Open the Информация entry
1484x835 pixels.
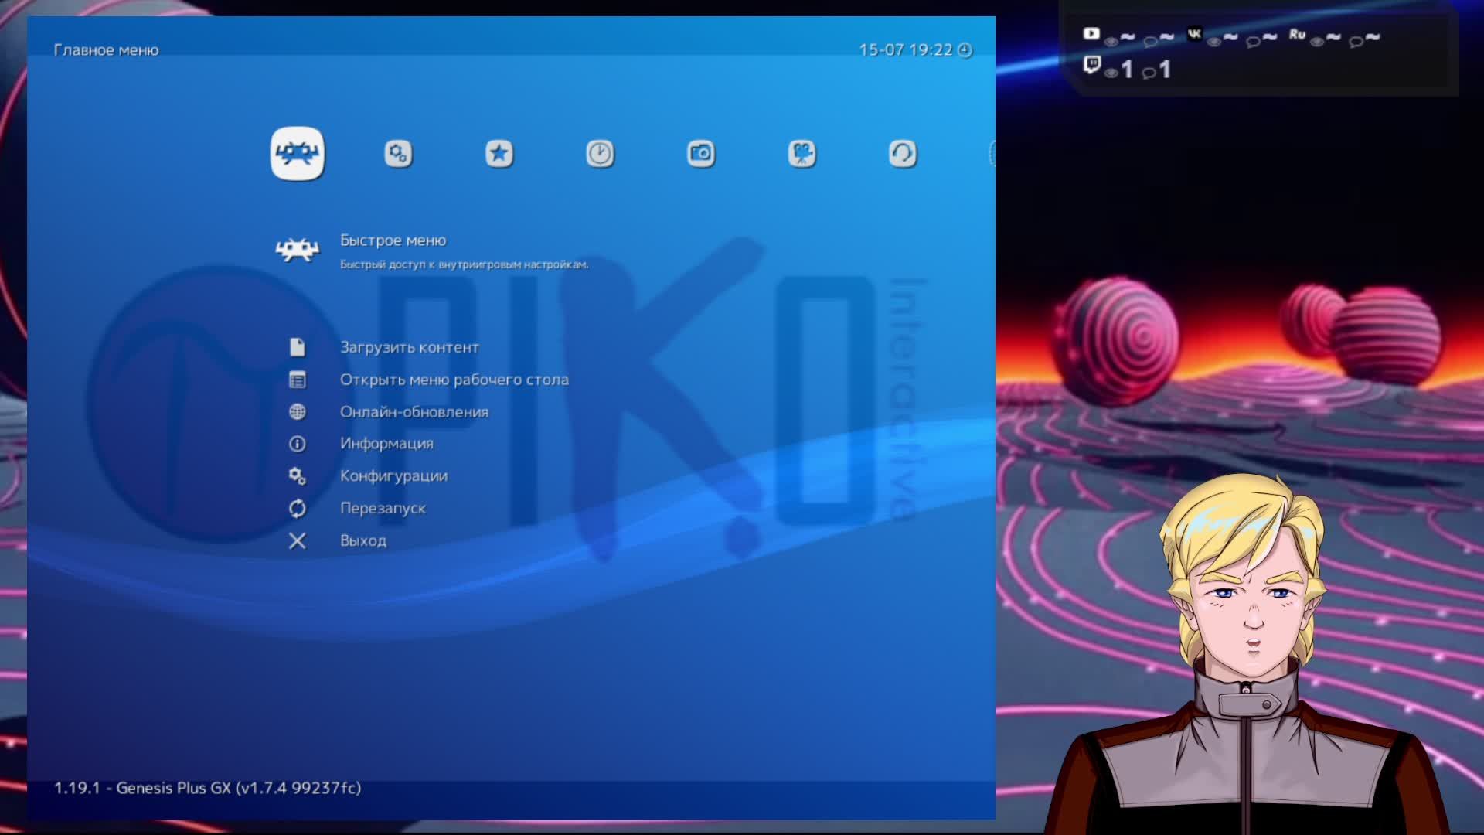(386, 444)
